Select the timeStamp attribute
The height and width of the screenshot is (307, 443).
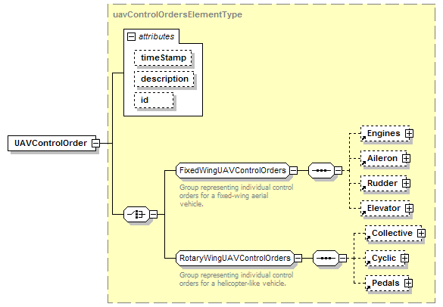164,57
